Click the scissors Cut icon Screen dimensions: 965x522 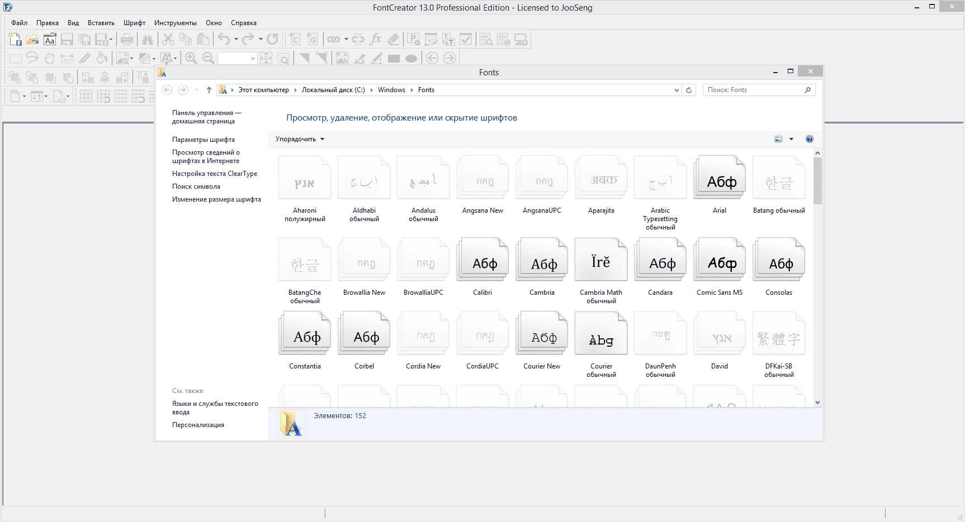(x=168, y=39)
